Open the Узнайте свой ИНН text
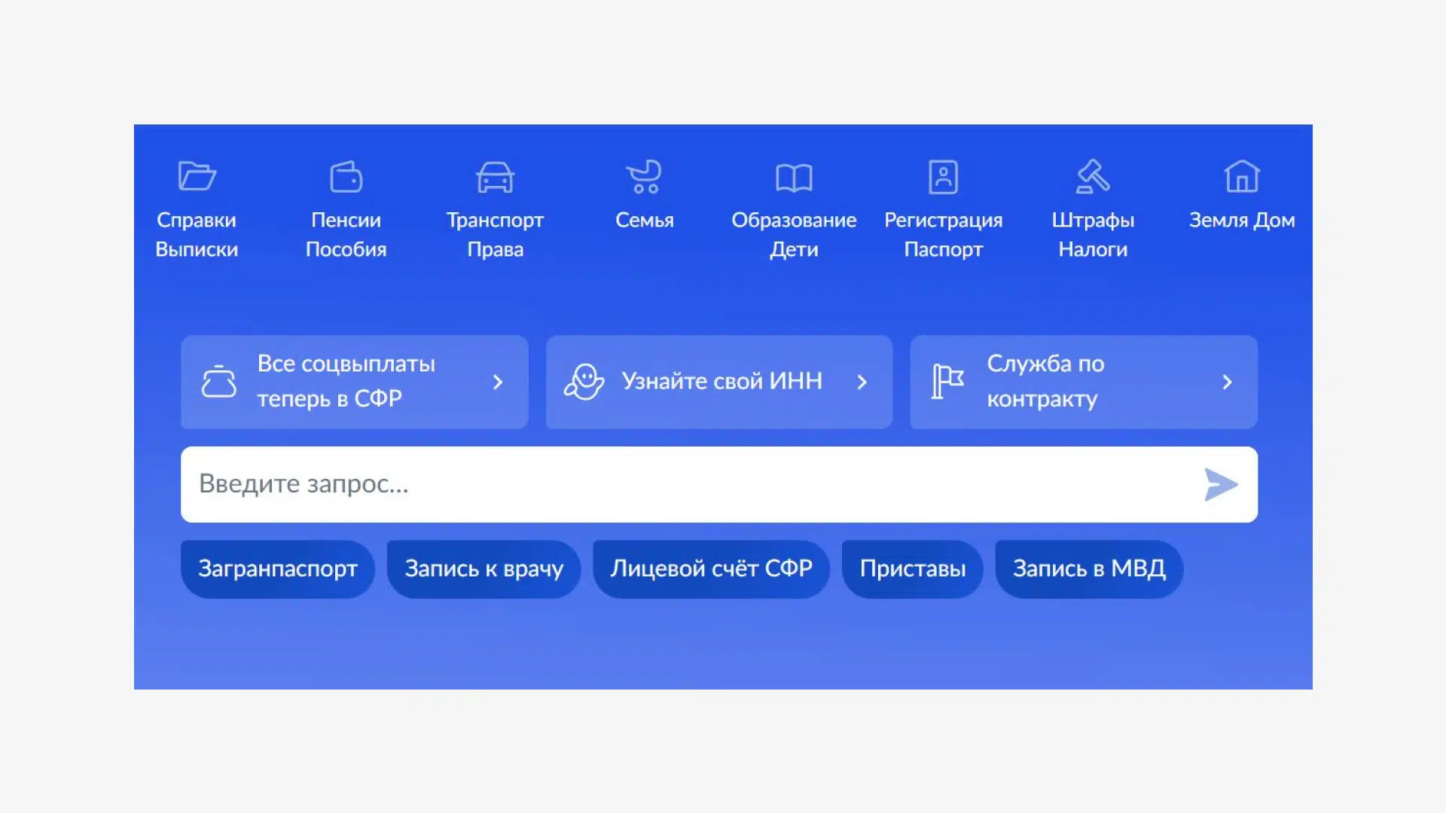The height and width of the screenshot is (813, 1446). (721, 381)
